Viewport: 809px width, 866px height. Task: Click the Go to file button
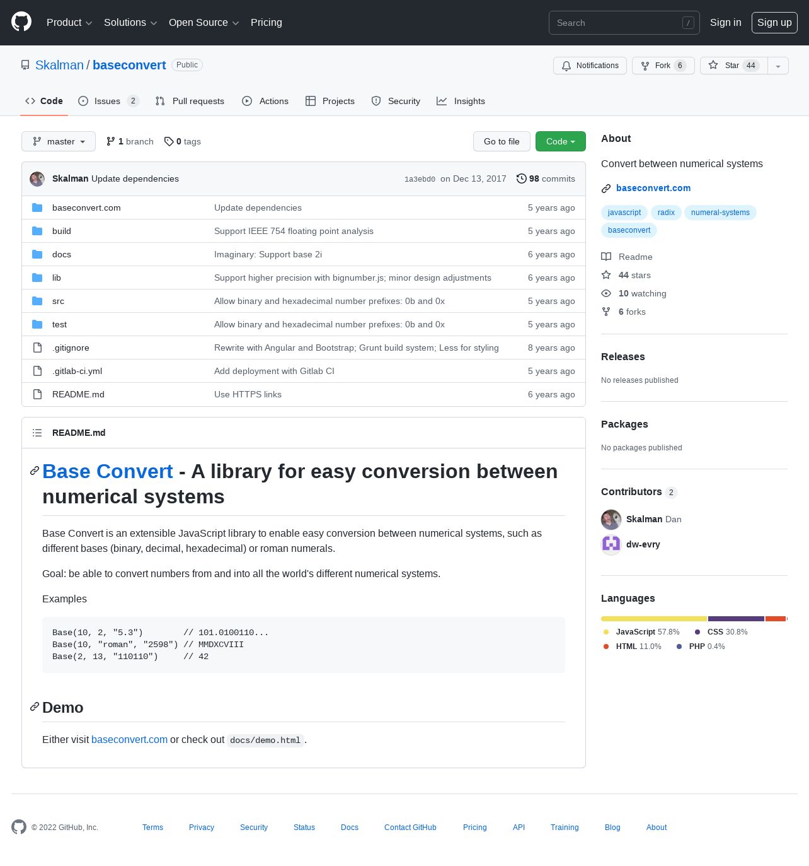[502, 141]
